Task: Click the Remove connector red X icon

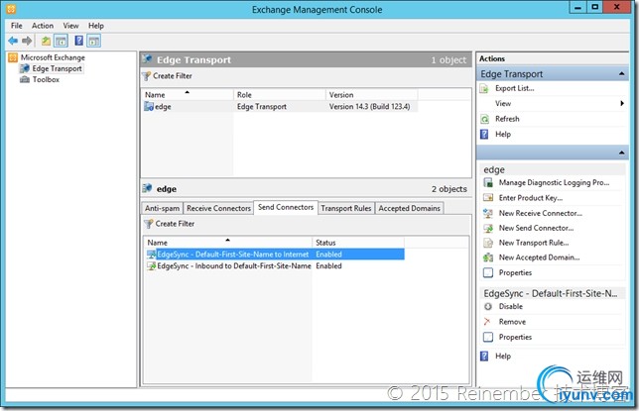Action: coord(487,322)
